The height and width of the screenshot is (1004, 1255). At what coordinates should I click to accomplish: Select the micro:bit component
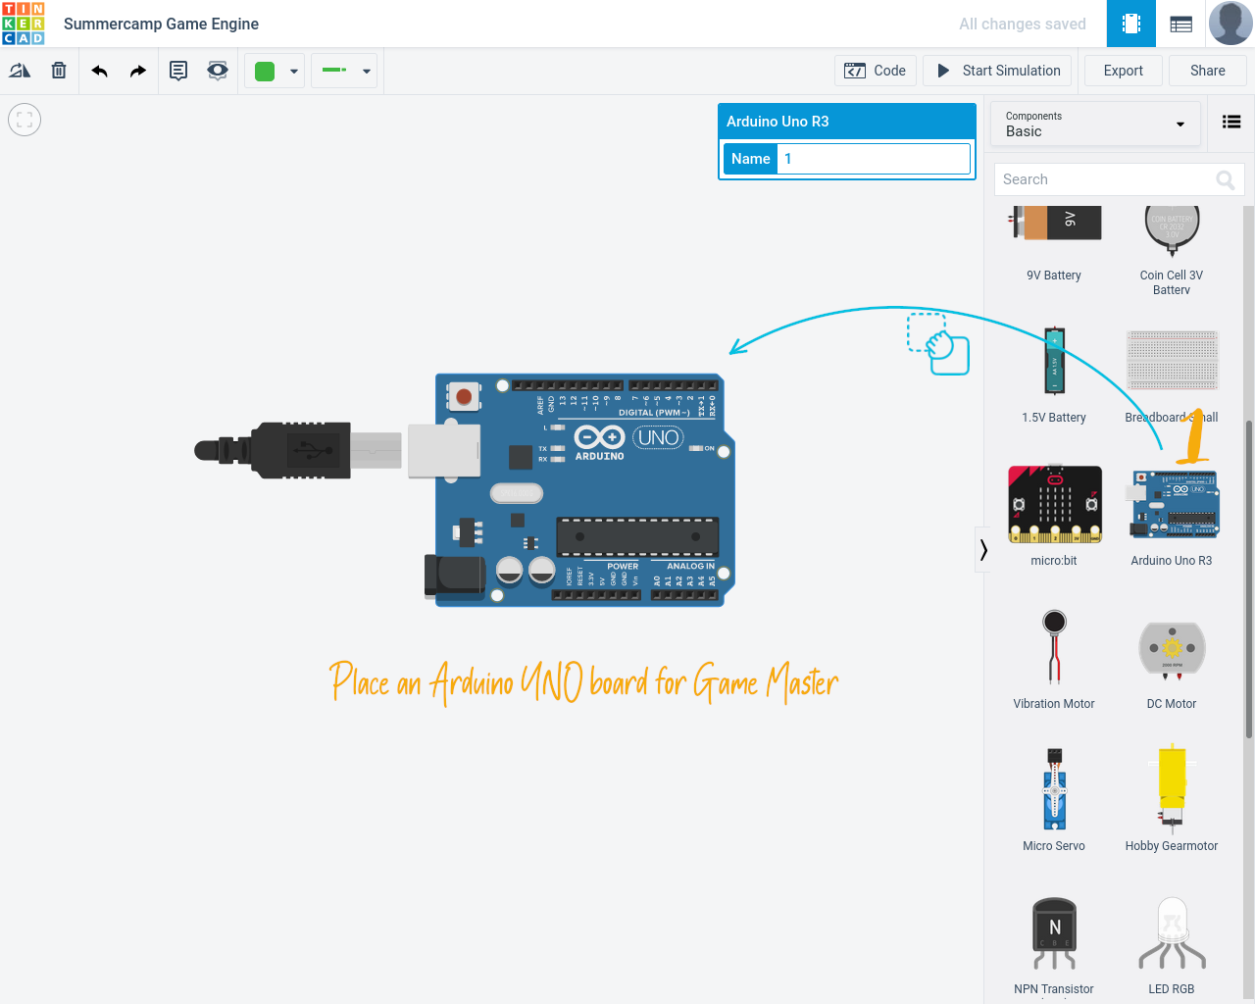click(1054, 517)
